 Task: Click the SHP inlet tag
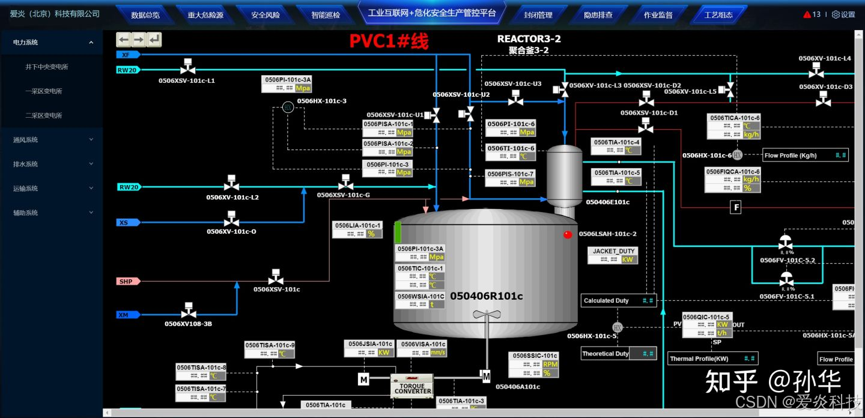click(x=127, y=281)
